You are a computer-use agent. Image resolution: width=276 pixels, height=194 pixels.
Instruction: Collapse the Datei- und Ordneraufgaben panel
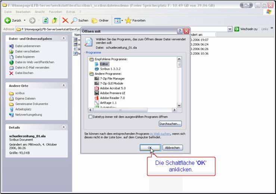pyautogui.click(x=63, y=38)
